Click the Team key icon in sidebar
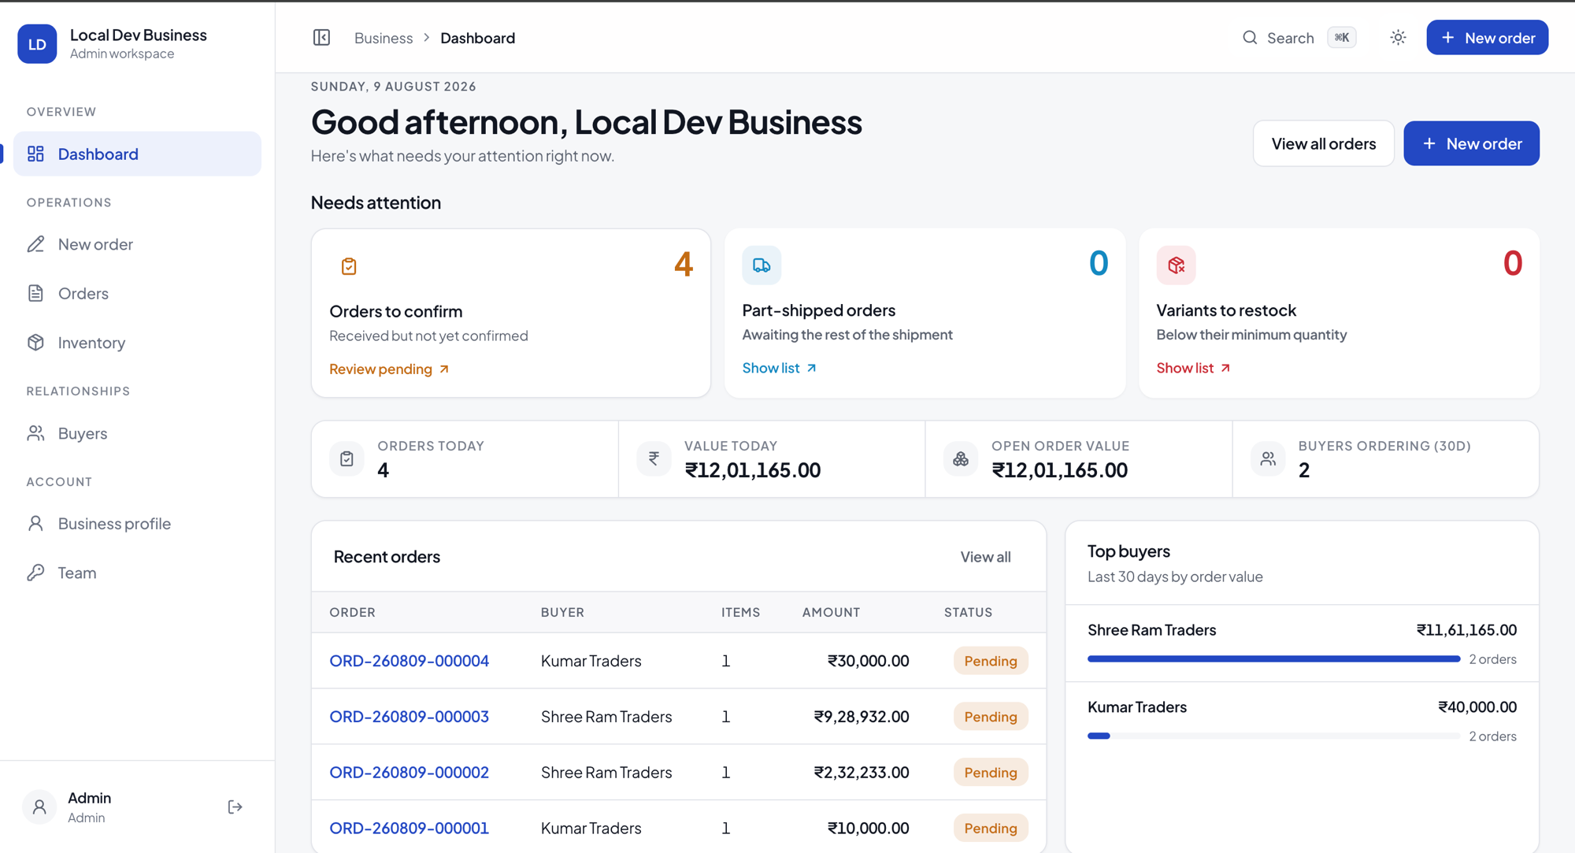Viewport: 1575px width, 853px height. (x=35, y=573)
